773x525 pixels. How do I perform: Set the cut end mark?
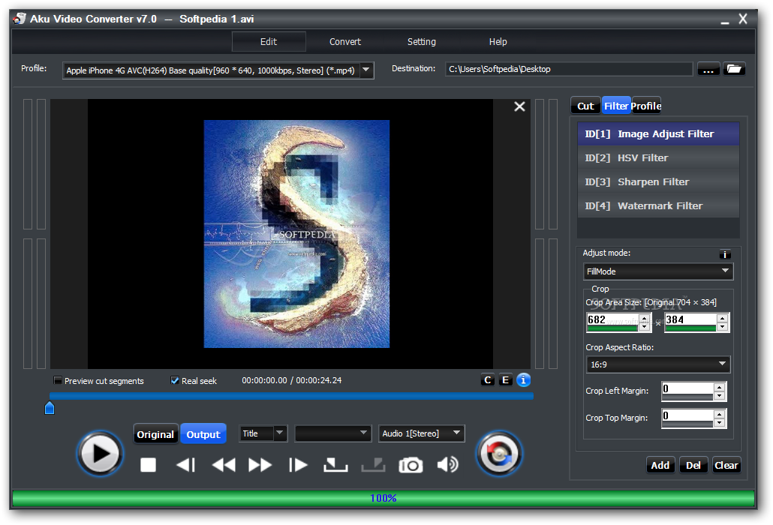coord(373,465)
